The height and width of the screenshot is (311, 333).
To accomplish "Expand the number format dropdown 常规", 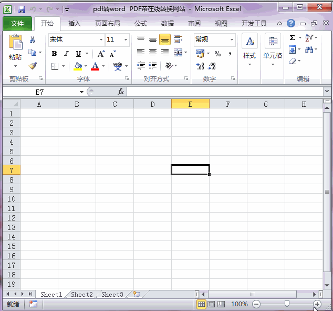I will tap(232, 40).
